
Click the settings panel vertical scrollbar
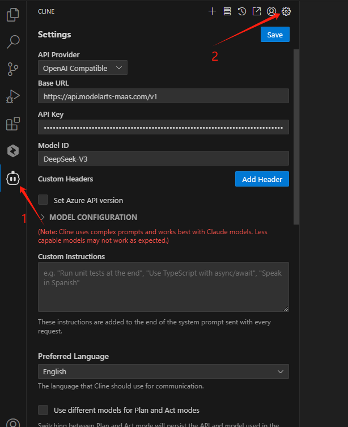click(296, 137)
